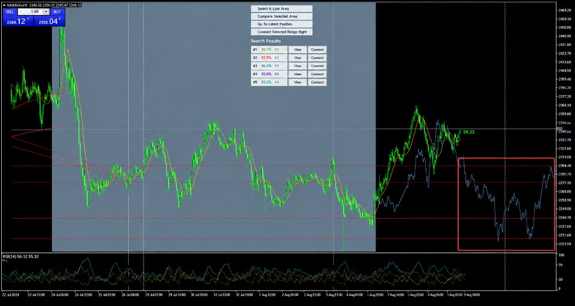View search result #4
The image size is (575, 306).
coord(298,74)
